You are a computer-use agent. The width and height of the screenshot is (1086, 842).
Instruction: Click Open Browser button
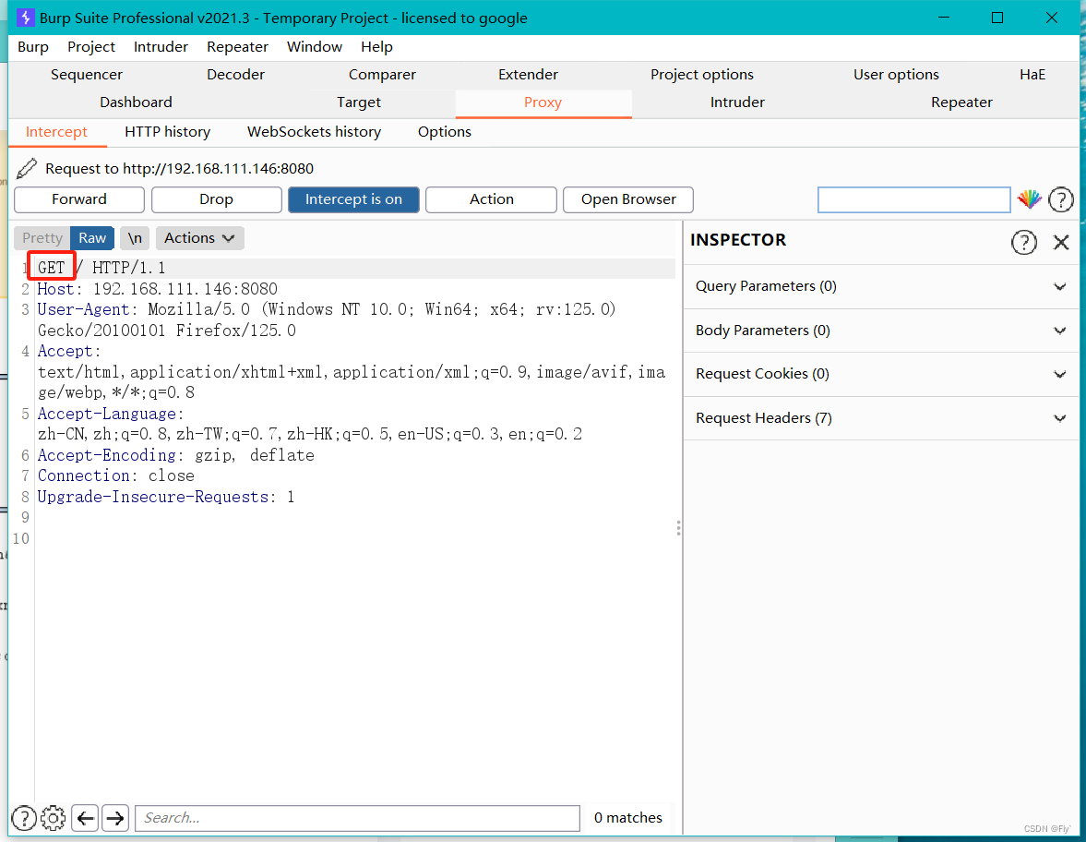coord(628,199)
